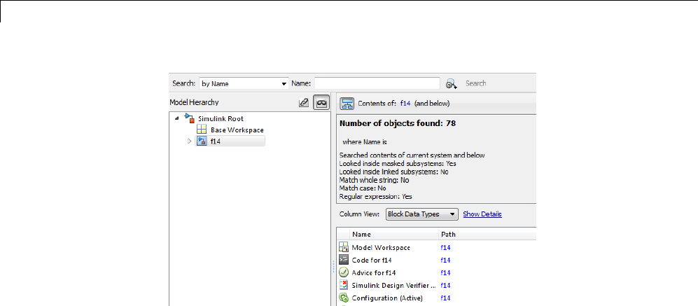The image size is (698, 306).
Task: Open f14 path link for Configuration (Active)
Action: pos(445,298)
